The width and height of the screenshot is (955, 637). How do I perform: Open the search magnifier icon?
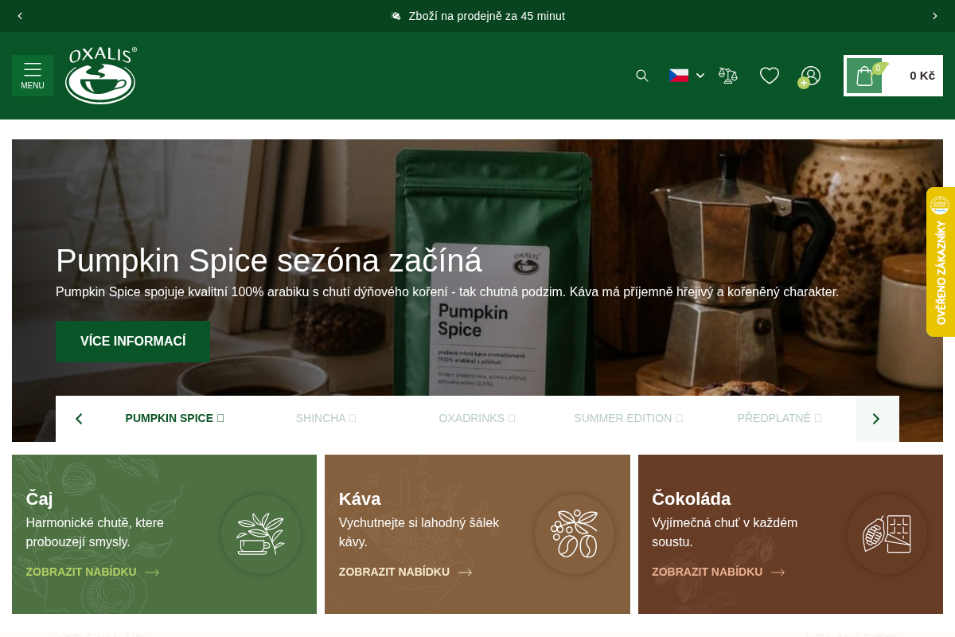coord(642,76)
